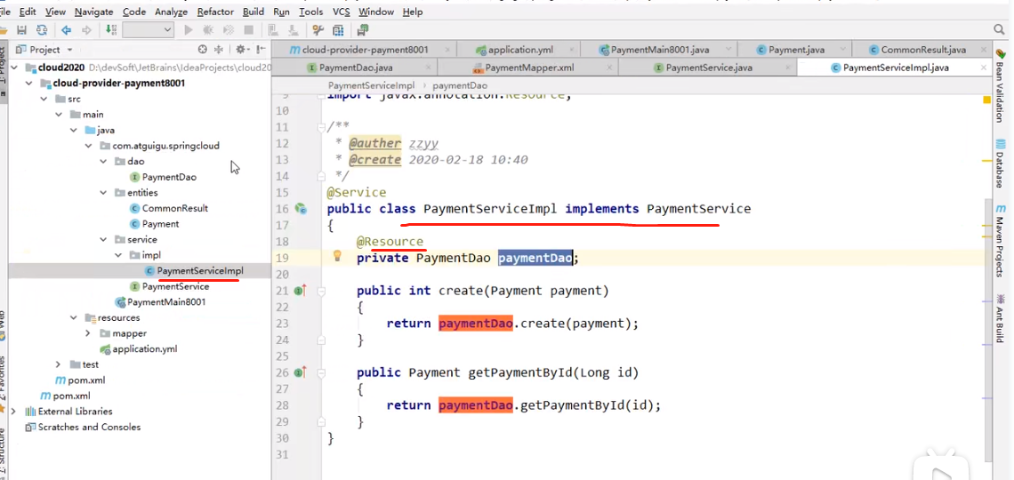Open the Maven Projects tool window

click(1001, 240)
